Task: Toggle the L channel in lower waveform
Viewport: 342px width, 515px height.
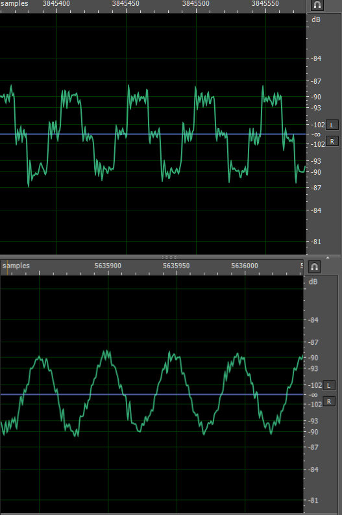Action: tap(329, 386)
